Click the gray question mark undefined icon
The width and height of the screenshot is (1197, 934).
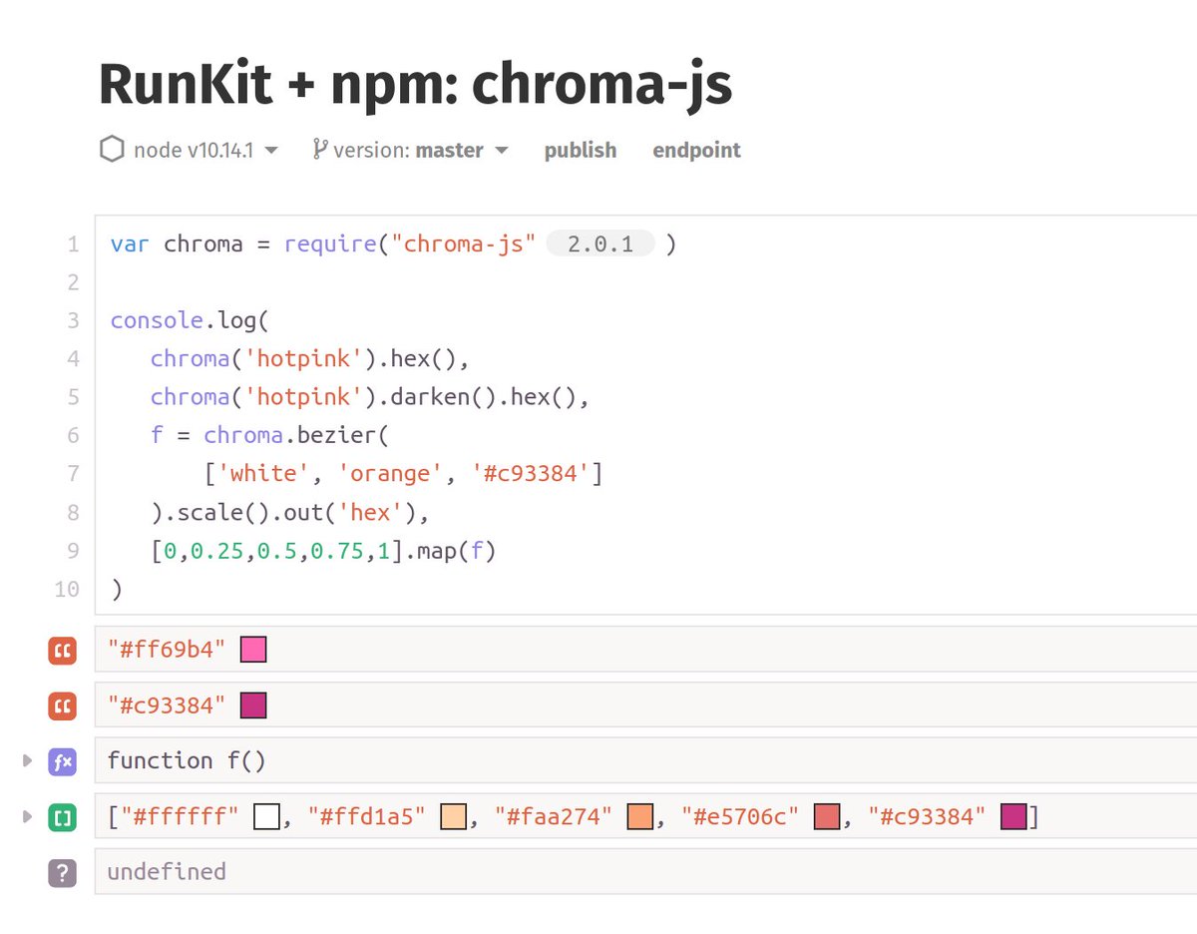pos(62,873)
